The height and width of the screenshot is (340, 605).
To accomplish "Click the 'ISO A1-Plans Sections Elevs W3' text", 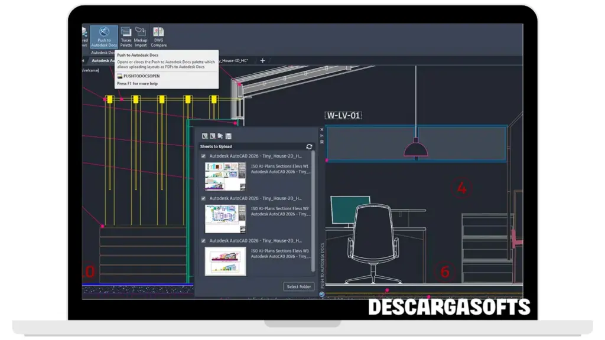I will [279, 251].
